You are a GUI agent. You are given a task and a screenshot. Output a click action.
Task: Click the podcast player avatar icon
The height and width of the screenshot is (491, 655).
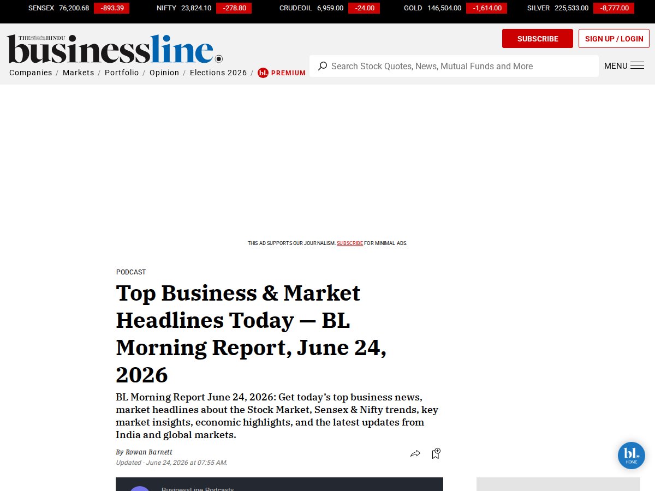pyautogui.click(x=140, y=488)
